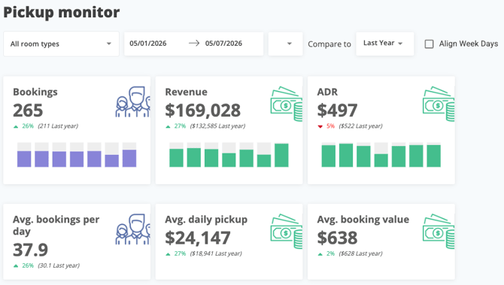Open the empty dropdown beside date range
This screenshot has height=285, width=504.
click(x=285, y=44)
